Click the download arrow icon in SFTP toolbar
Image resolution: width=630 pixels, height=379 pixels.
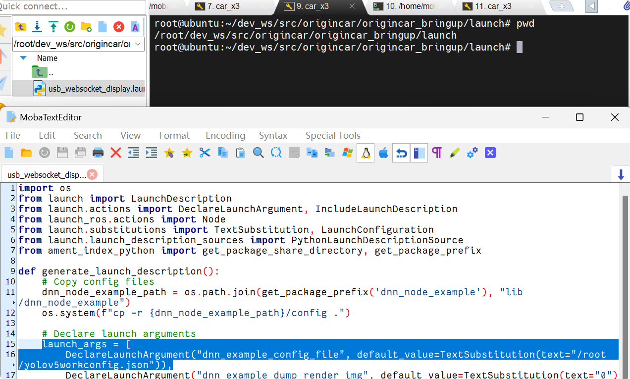pos(37,27)
